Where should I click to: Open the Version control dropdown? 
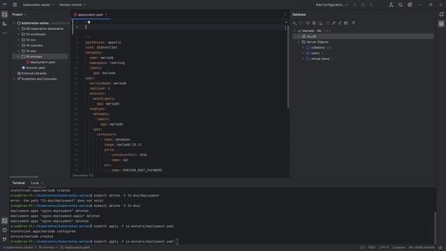click(x=72, y=5)
